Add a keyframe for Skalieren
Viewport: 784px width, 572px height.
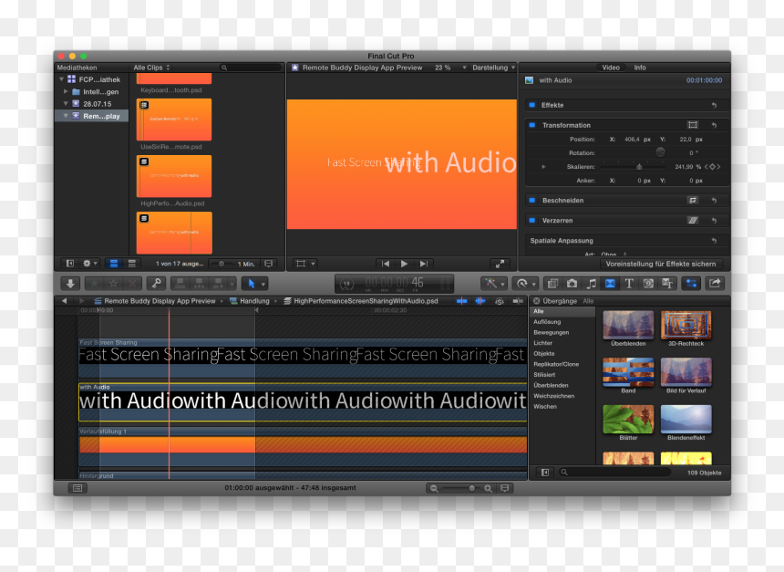[712, 167]
